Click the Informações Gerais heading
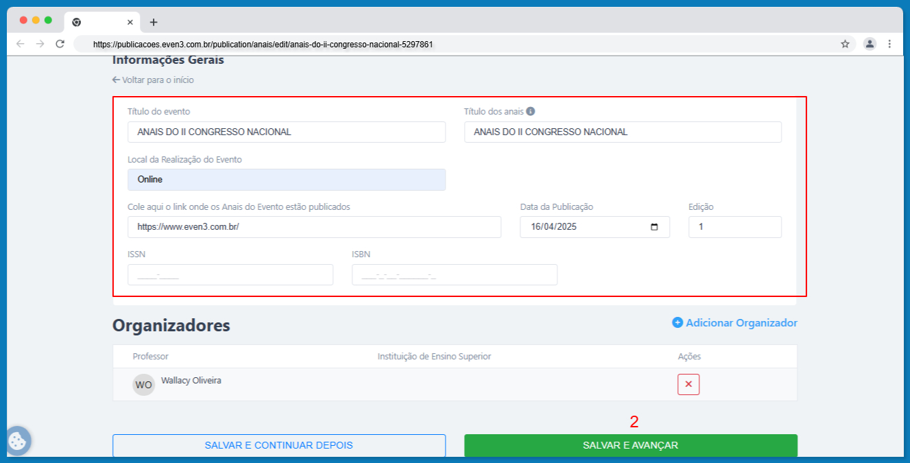910x463 pixels. pos(168,60)
